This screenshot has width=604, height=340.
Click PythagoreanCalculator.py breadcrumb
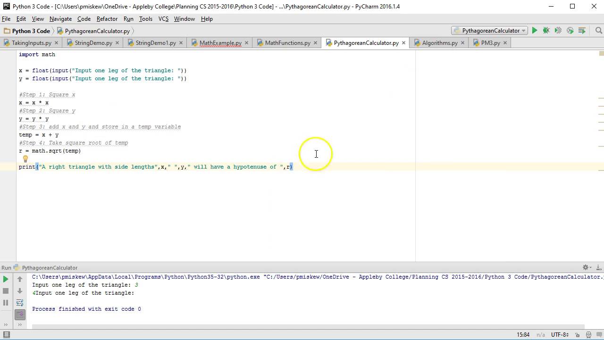click(x=93, y=31)
